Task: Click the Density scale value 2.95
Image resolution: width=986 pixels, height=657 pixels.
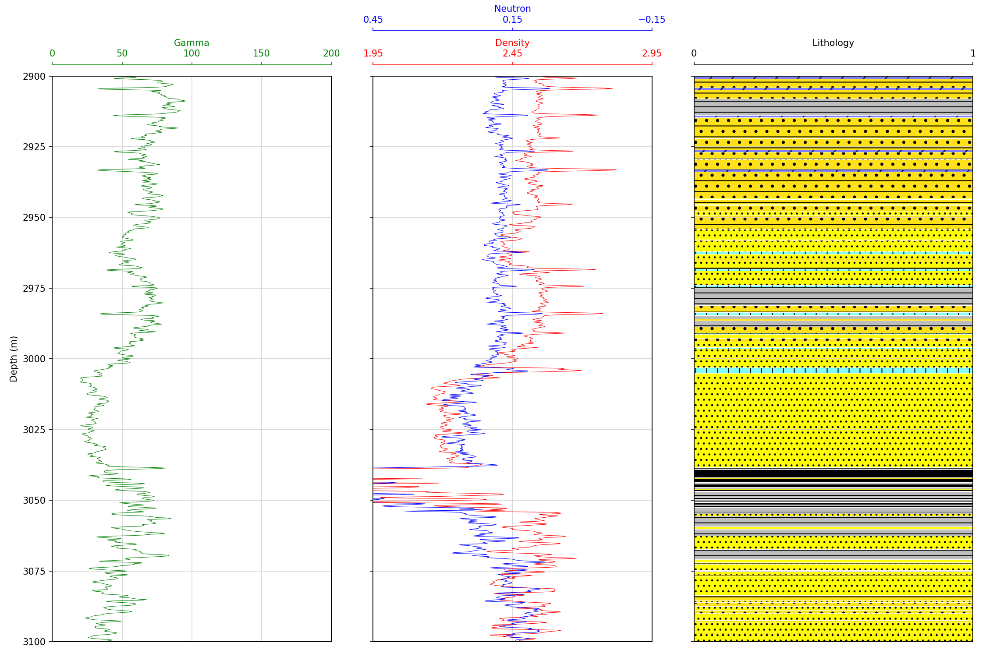Action: click(652, 53)
